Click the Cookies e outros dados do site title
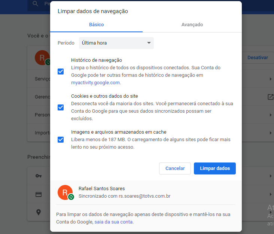The width and height of the screenshot is (274, 234). pos(104,96)
